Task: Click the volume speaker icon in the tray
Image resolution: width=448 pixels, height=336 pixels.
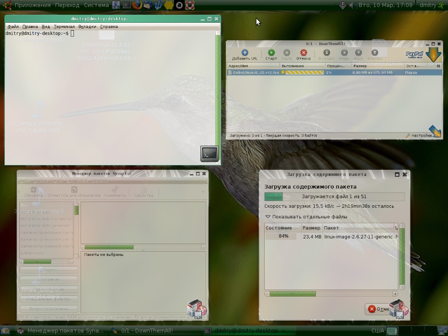Action: click(x=352, y=5)
